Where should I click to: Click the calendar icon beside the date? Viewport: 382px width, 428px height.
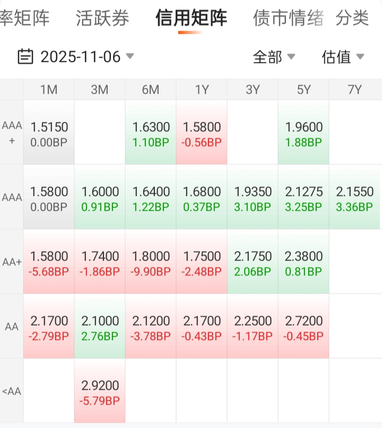click(x=25, y=56)
